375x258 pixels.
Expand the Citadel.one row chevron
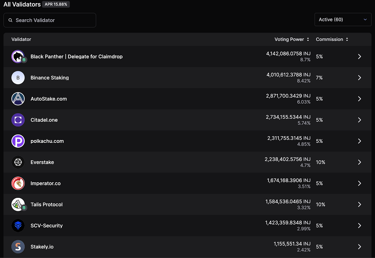[x=360, y=120]
